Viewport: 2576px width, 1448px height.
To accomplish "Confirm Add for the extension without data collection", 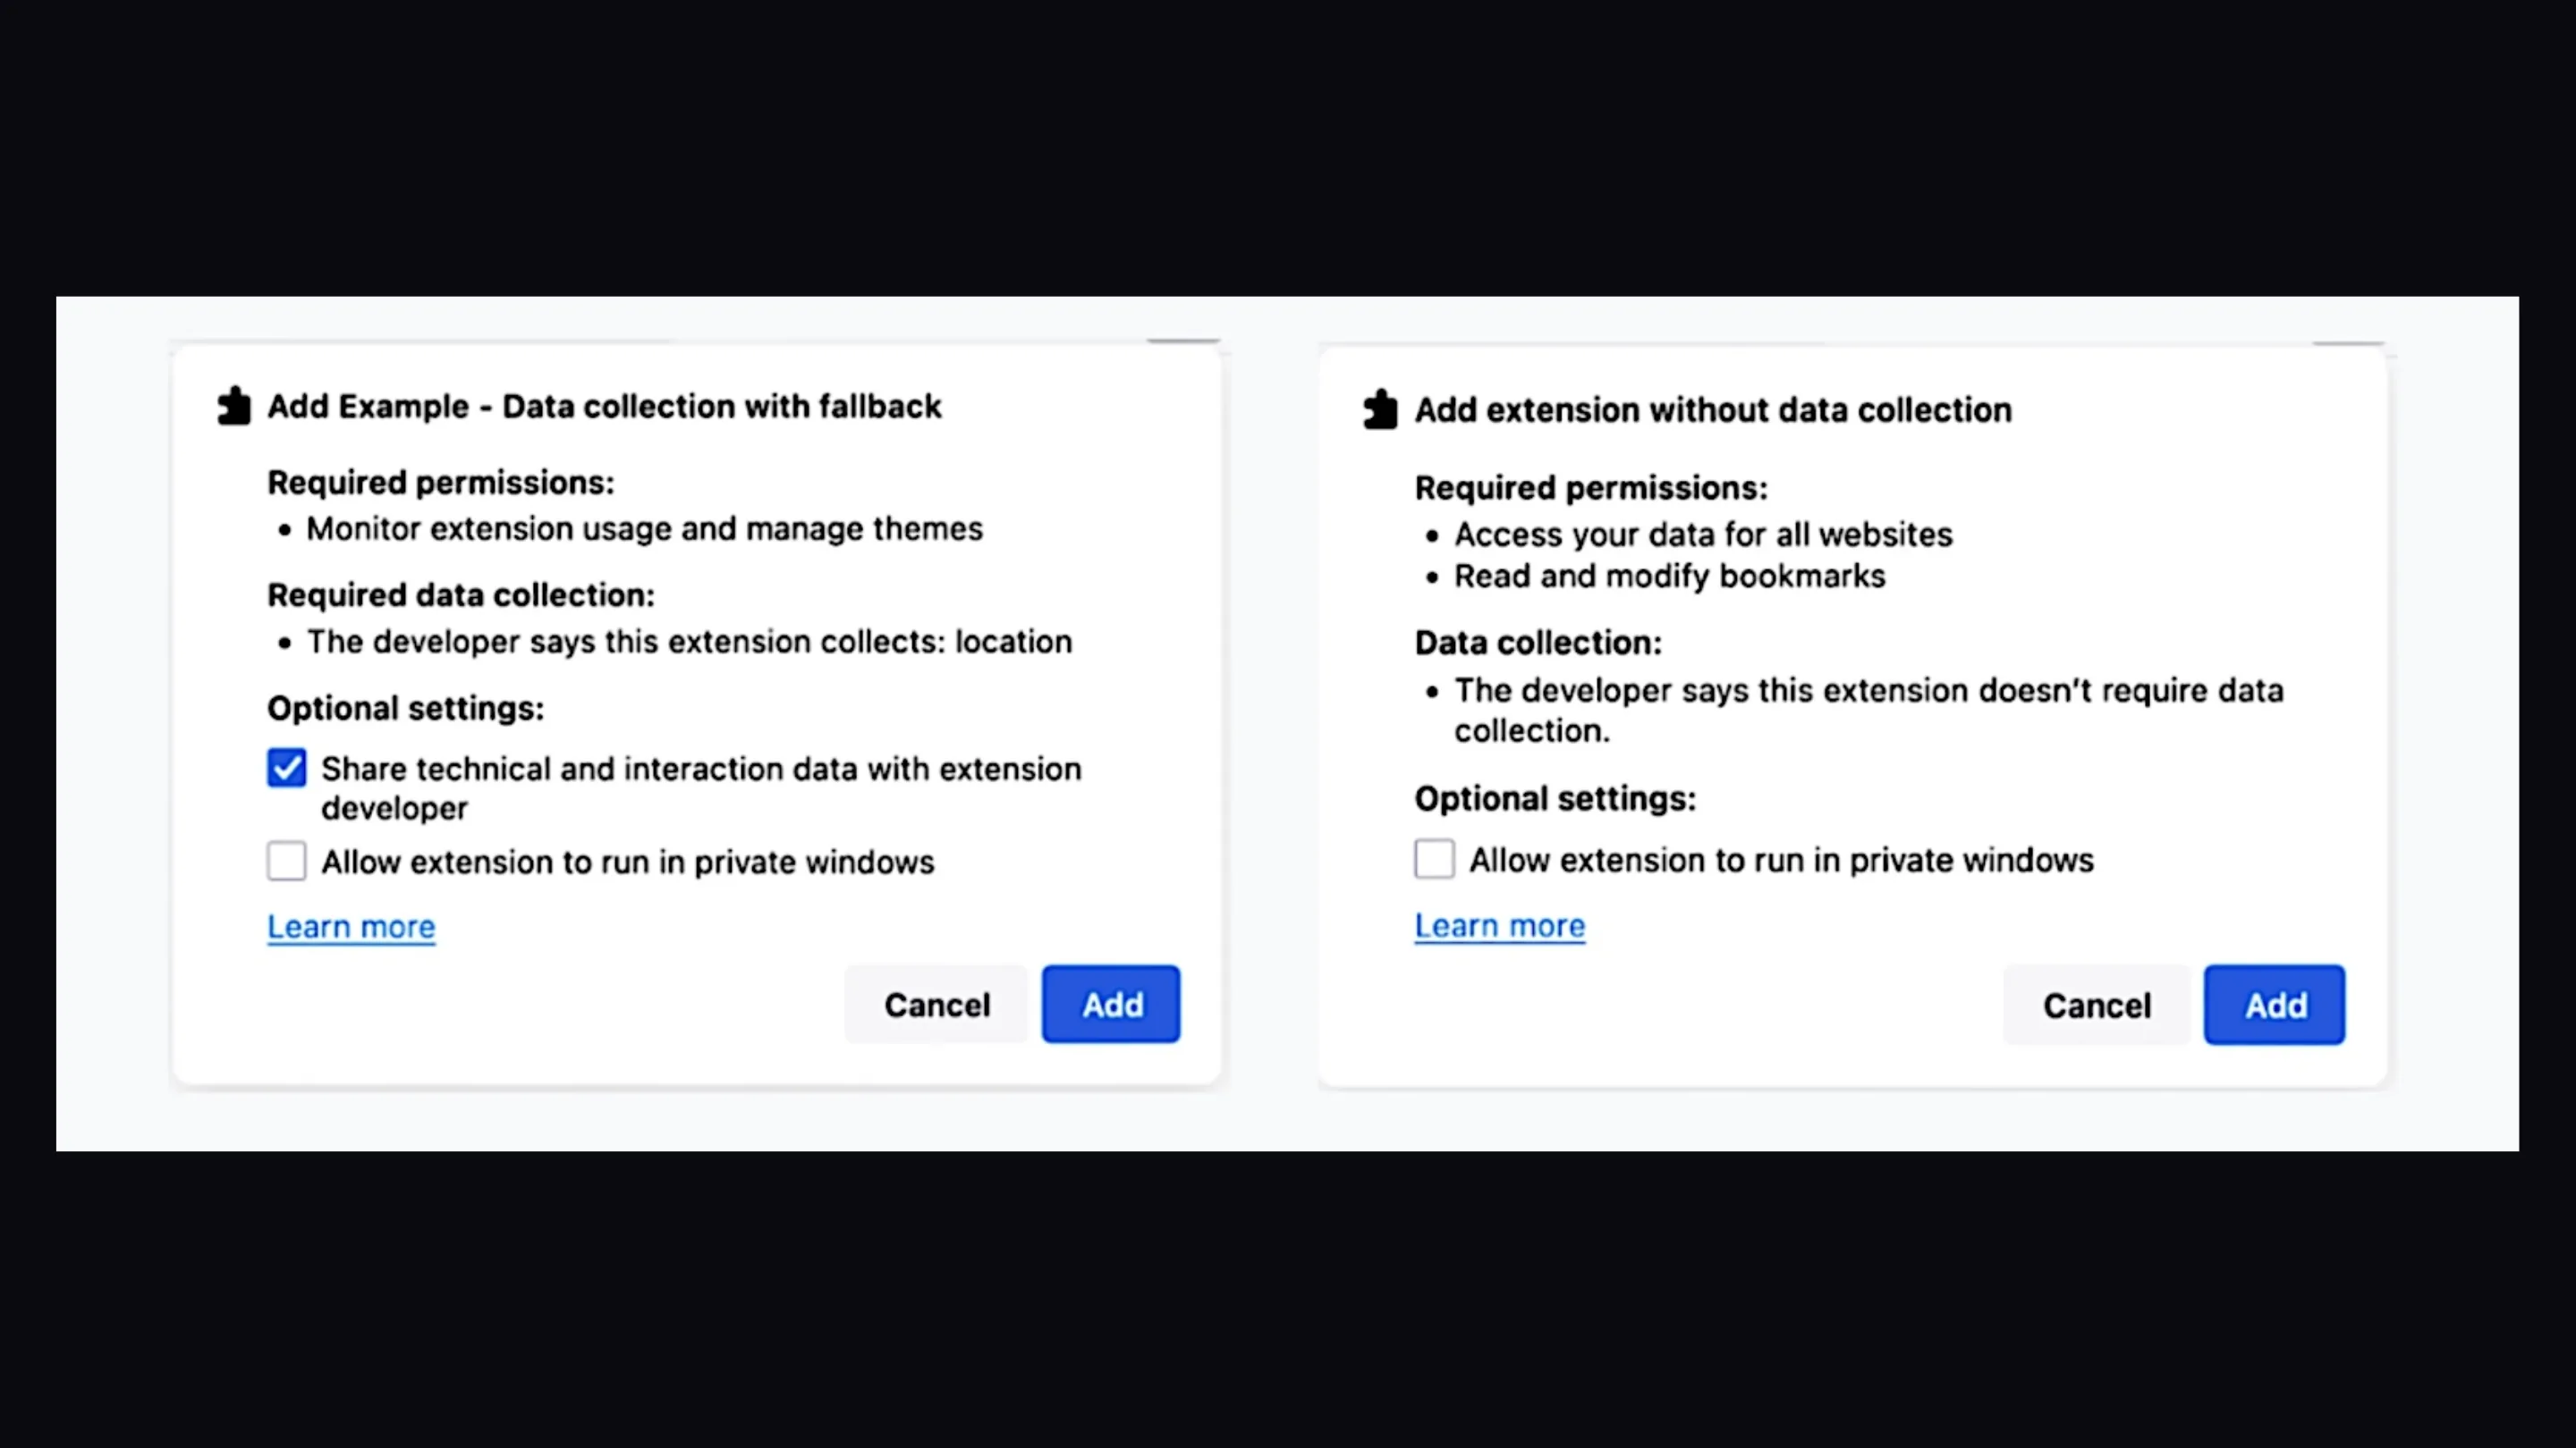I will tap(2274, 1006).
